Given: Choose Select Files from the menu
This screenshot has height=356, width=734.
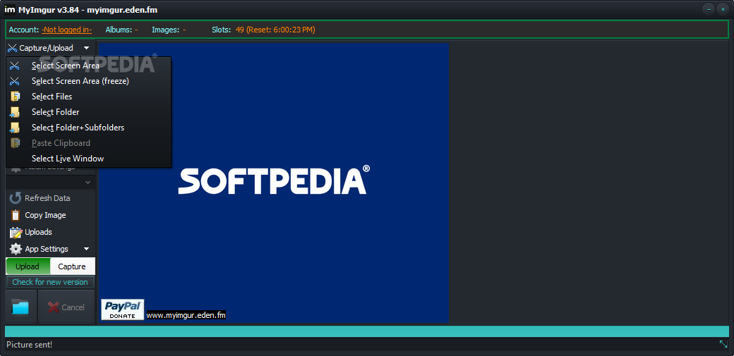Looking at the screenshot, I should coord(88,97).
